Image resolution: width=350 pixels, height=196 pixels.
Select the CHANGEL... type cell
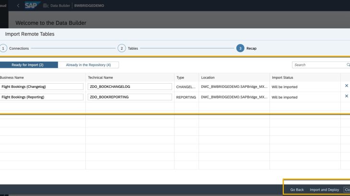[x=186, y=87]
